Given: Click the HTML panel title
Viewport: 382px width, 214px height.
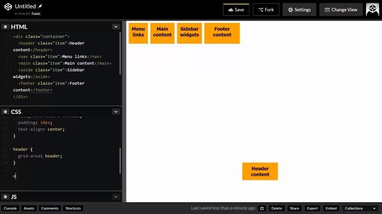Looking at the screenshot, I should pyautogui.click(x=19, y=27).
